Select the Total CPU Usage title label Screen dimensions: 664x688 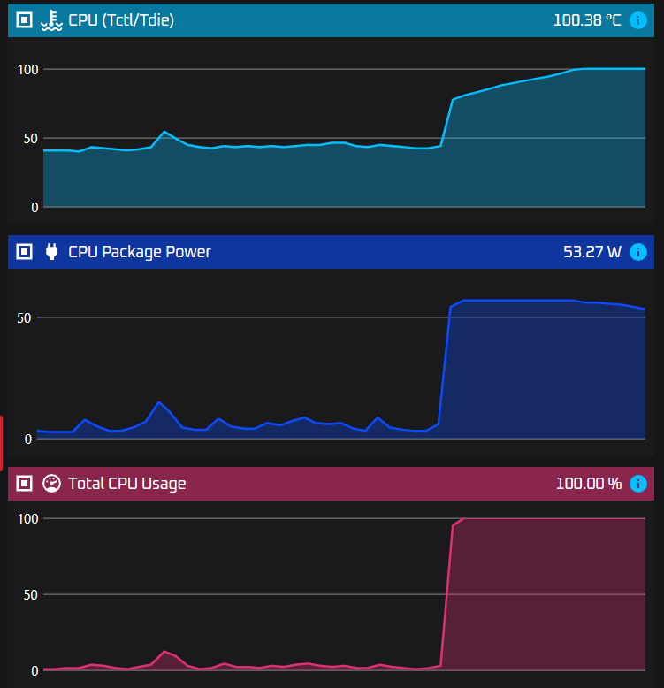(x=127, y=484)
